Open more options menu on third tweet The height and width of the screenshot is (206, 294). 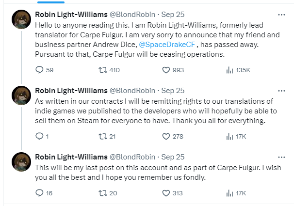point(281,157)
